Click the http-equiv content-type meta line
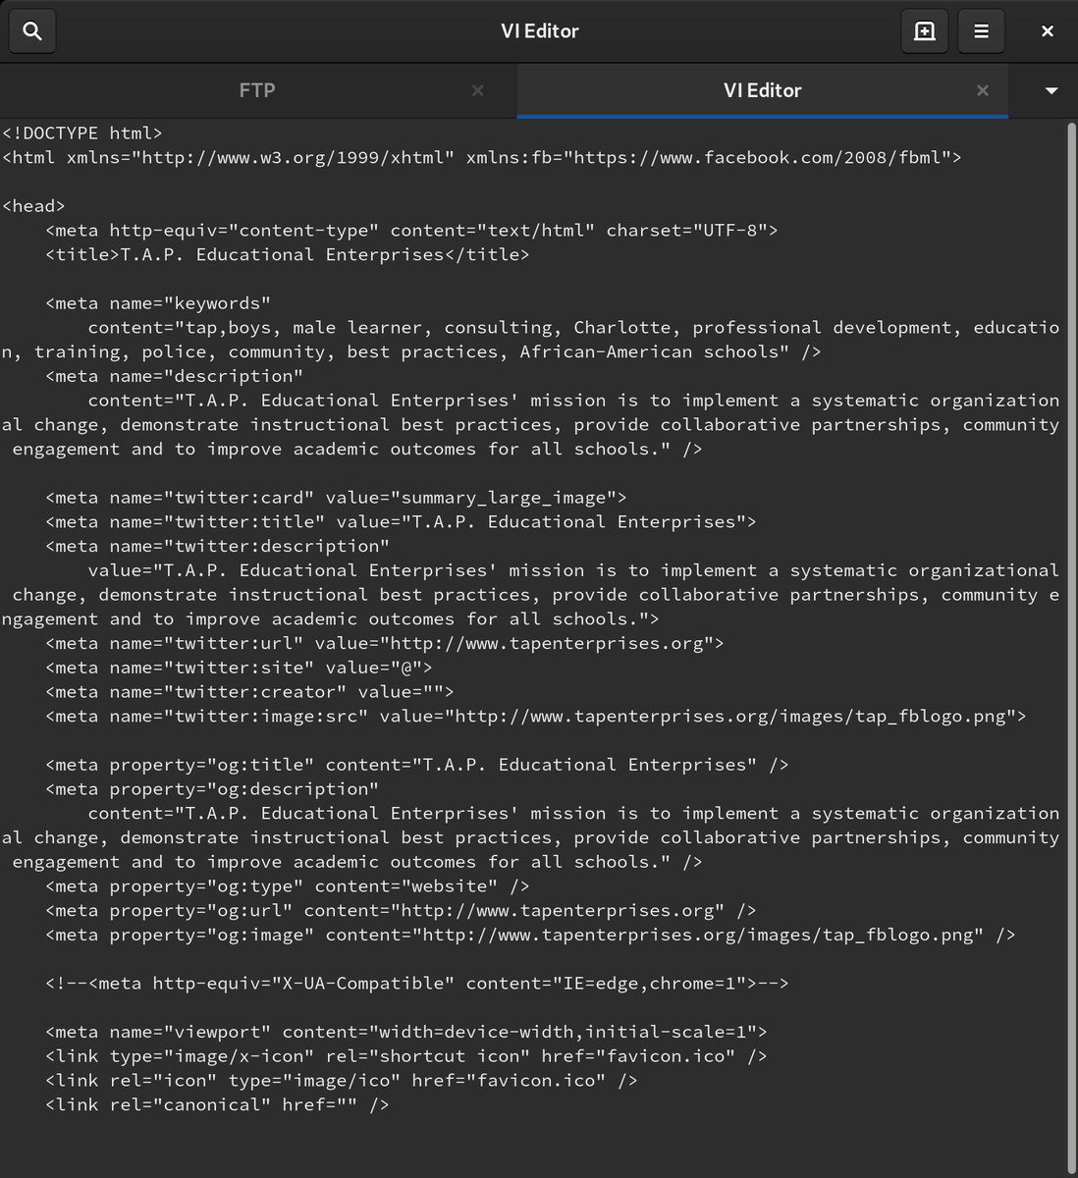The image size is (1078, 1178). [411, 231]
